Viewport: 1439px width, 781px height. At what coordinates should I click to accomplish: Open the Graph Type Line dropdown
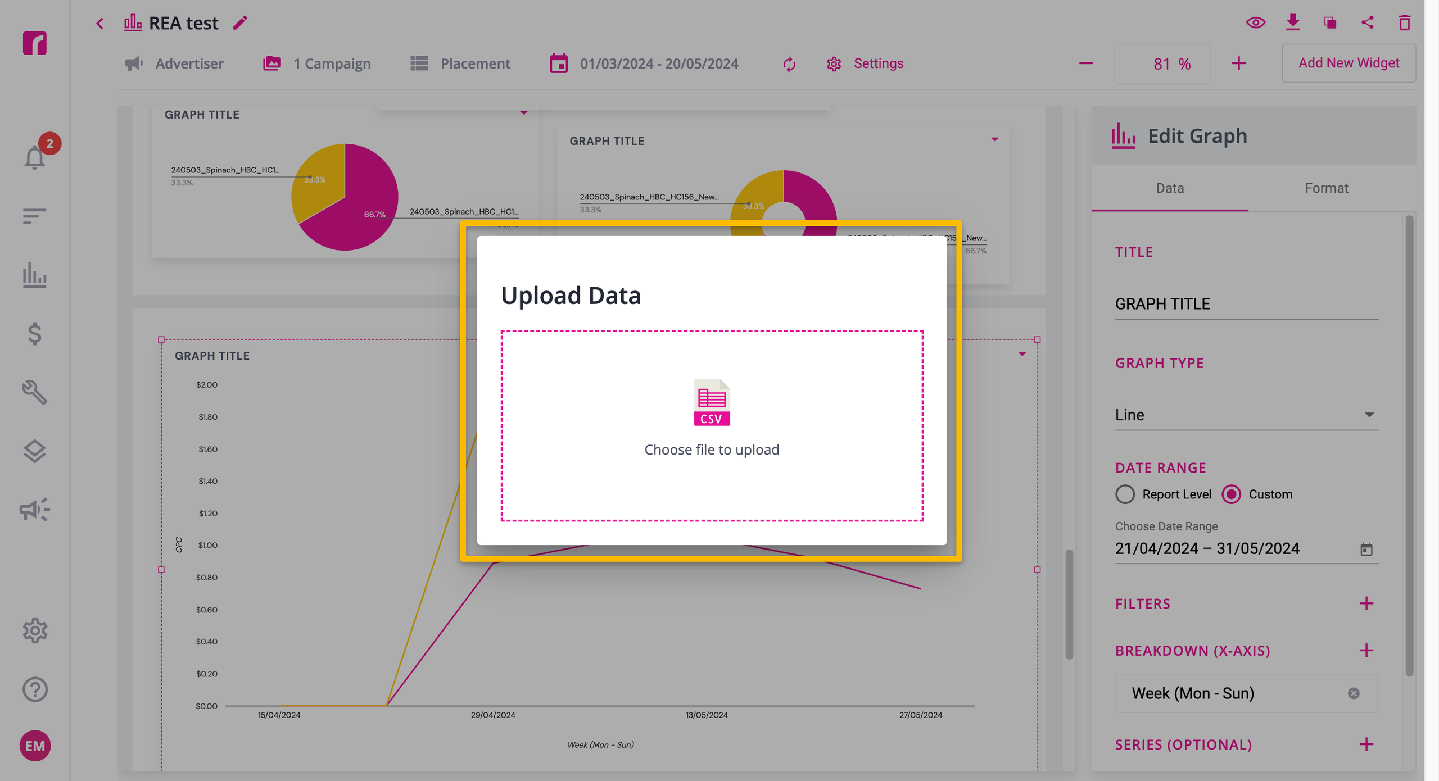(1247, 415)
